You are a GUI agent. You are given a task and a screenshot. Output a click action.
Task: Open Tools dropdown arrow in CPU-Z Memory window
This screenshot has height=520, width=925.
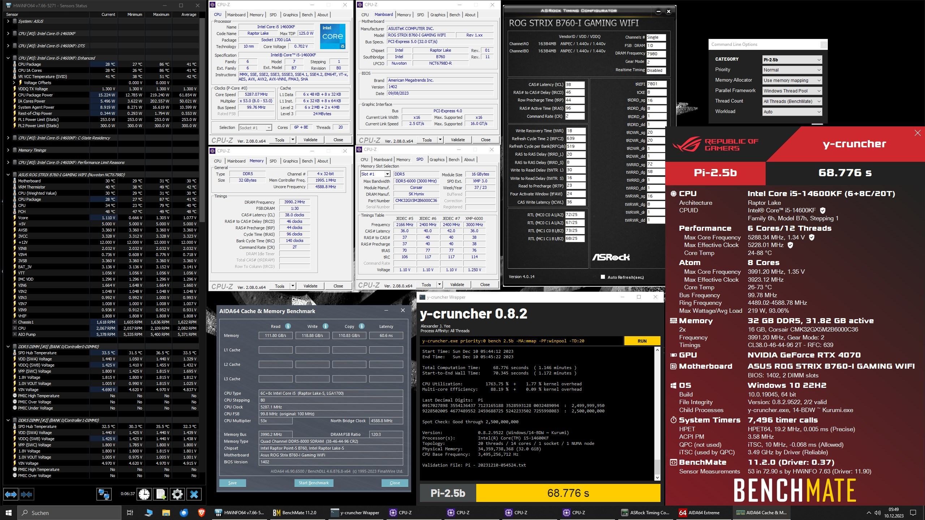(293, 286)
